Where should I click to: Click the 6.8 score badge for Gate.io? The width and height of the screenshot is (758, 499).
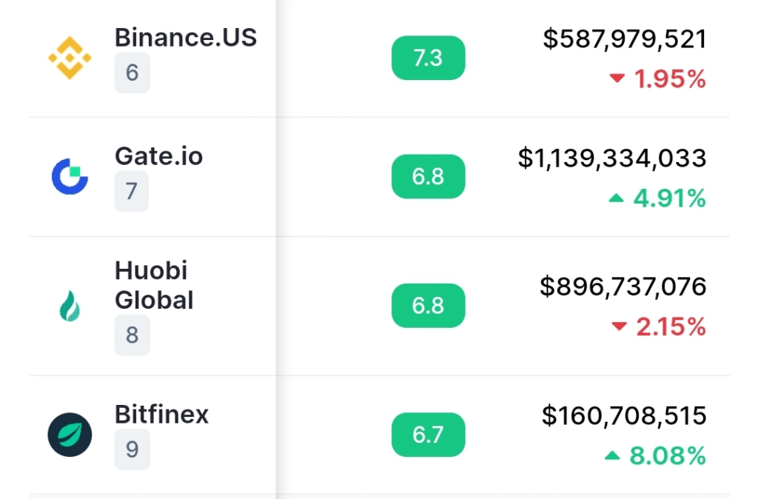click(429, 176)
